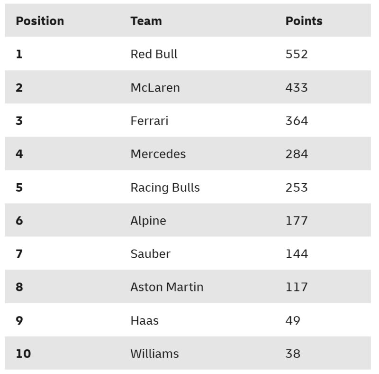The width and height of the screenshot is (379, 374).
Task: Select the Ferrari team name
Action: (x=149, y=121)
